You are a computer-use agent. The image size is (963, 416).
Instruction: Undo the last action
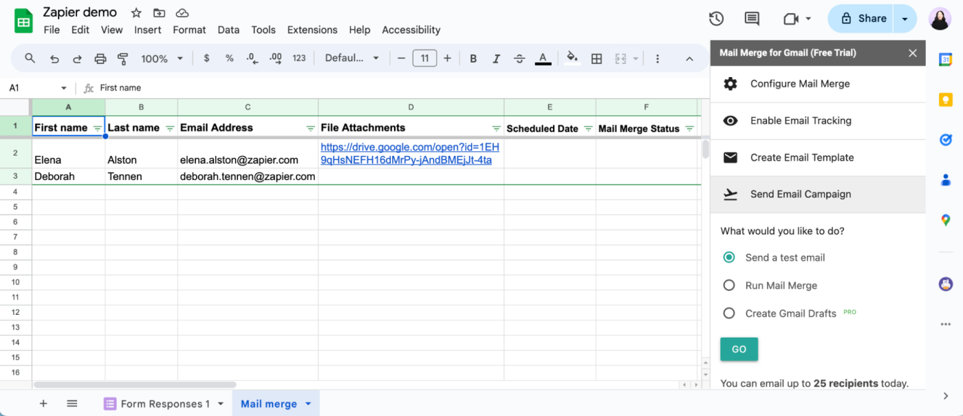pos(54,58)
